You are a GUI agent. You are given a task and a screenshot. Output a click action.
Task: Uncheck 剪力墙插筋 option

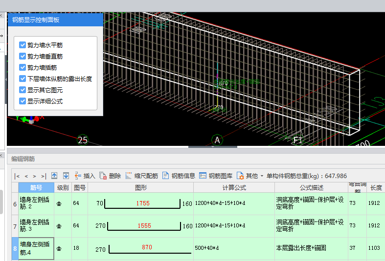coord(23,68)
